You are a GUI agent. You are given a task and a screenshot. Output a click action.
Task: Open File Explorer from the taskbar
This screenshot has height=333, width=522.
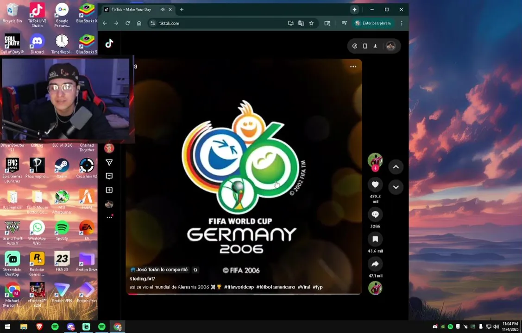click(x=24, y=327)
